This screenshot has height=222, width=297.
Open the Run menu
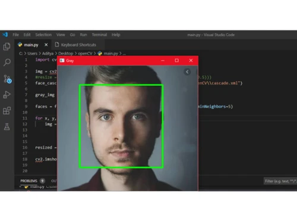tap(83, 35)
